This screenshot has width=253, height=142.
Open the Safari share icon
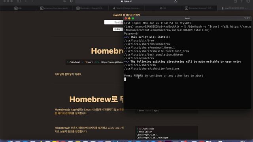(x=236, y=1)
